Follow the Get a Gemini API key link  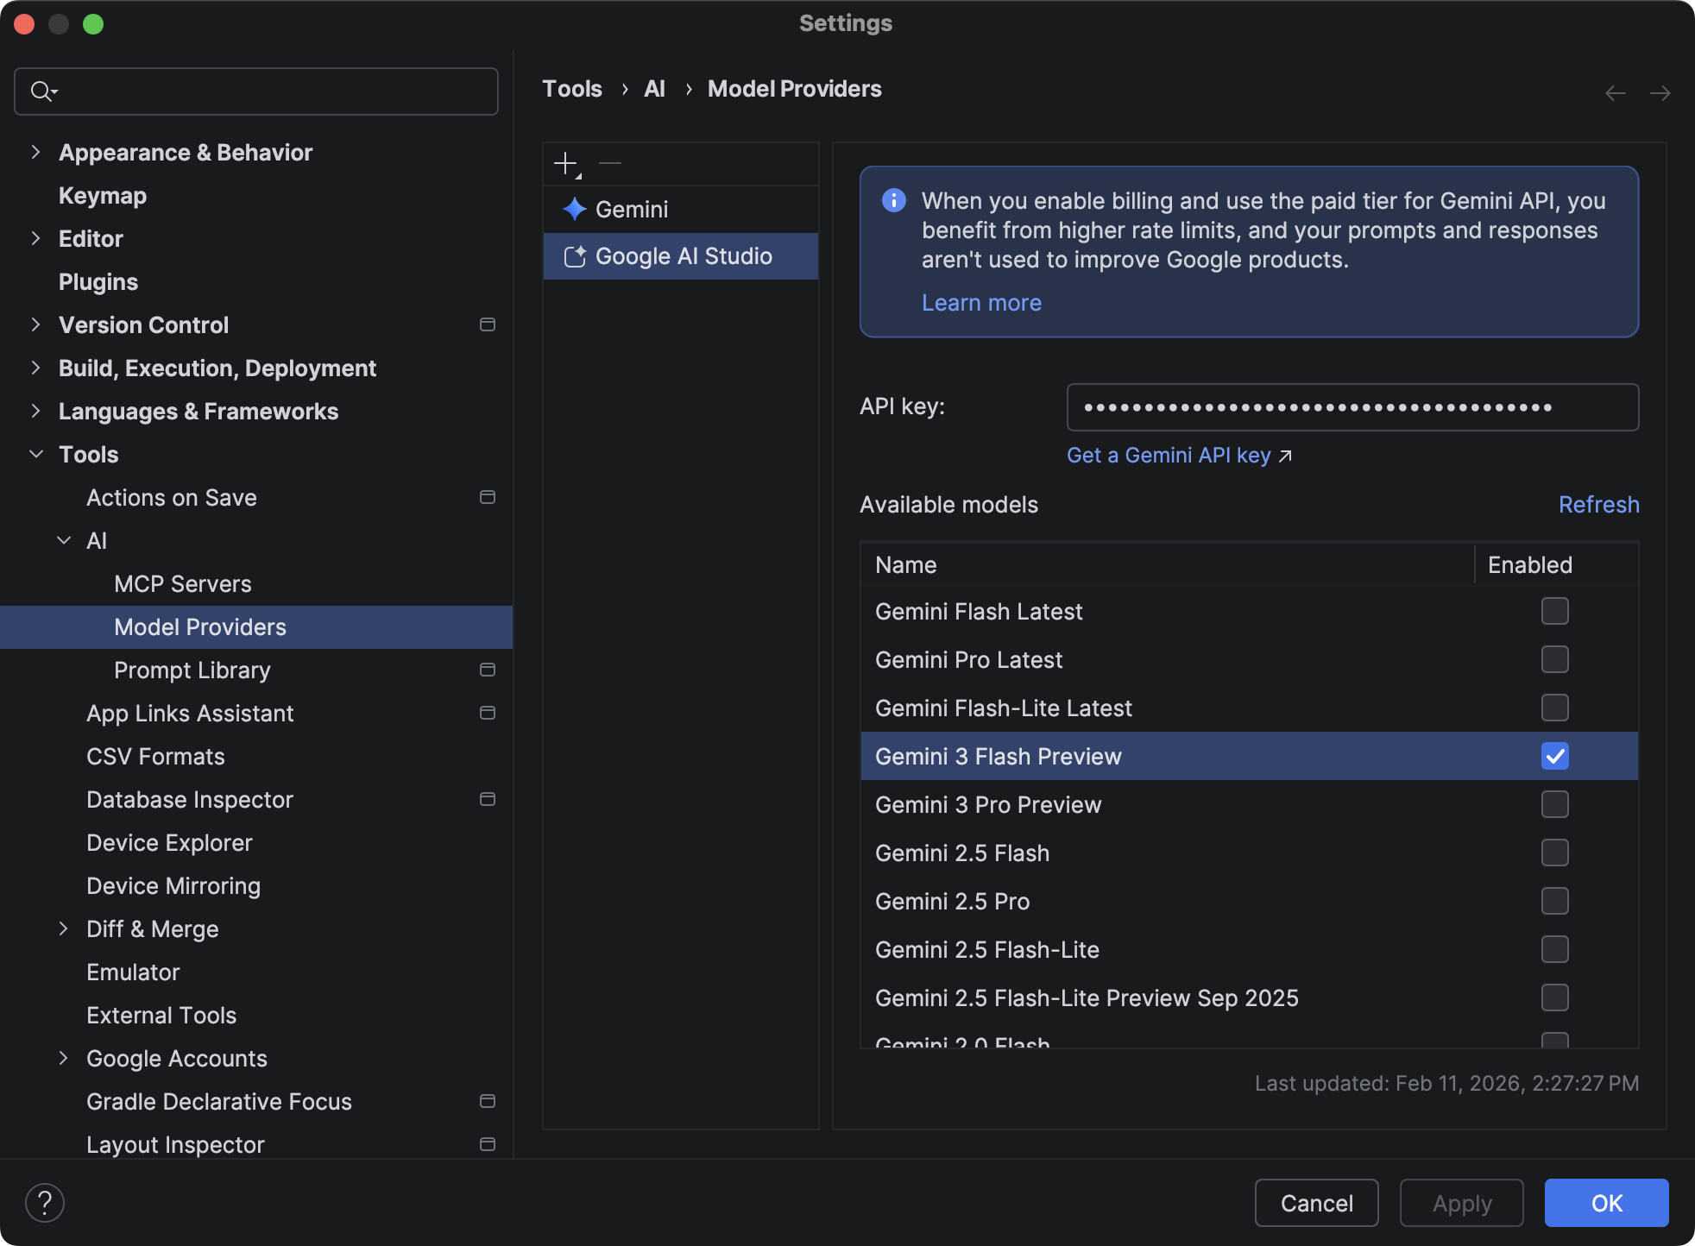[x=1169, y=455]
